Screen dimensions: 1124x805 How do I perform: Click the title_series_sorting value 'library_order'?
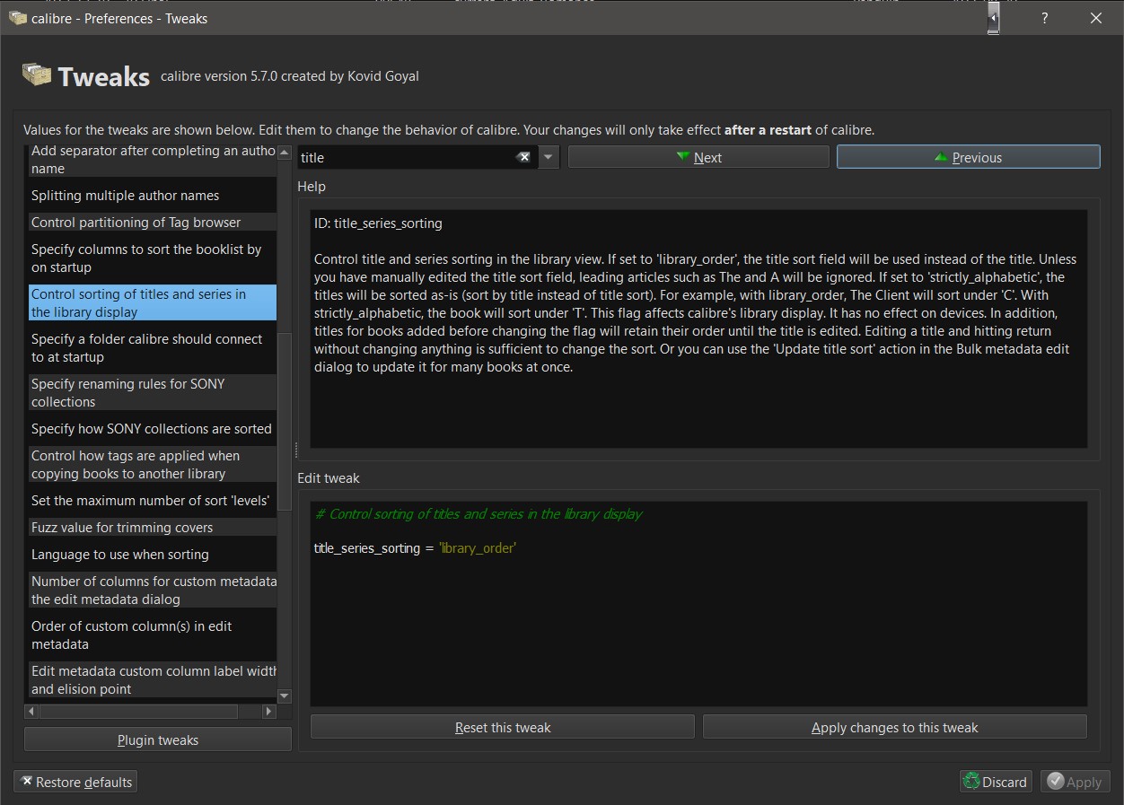click(x=478, y=547)
